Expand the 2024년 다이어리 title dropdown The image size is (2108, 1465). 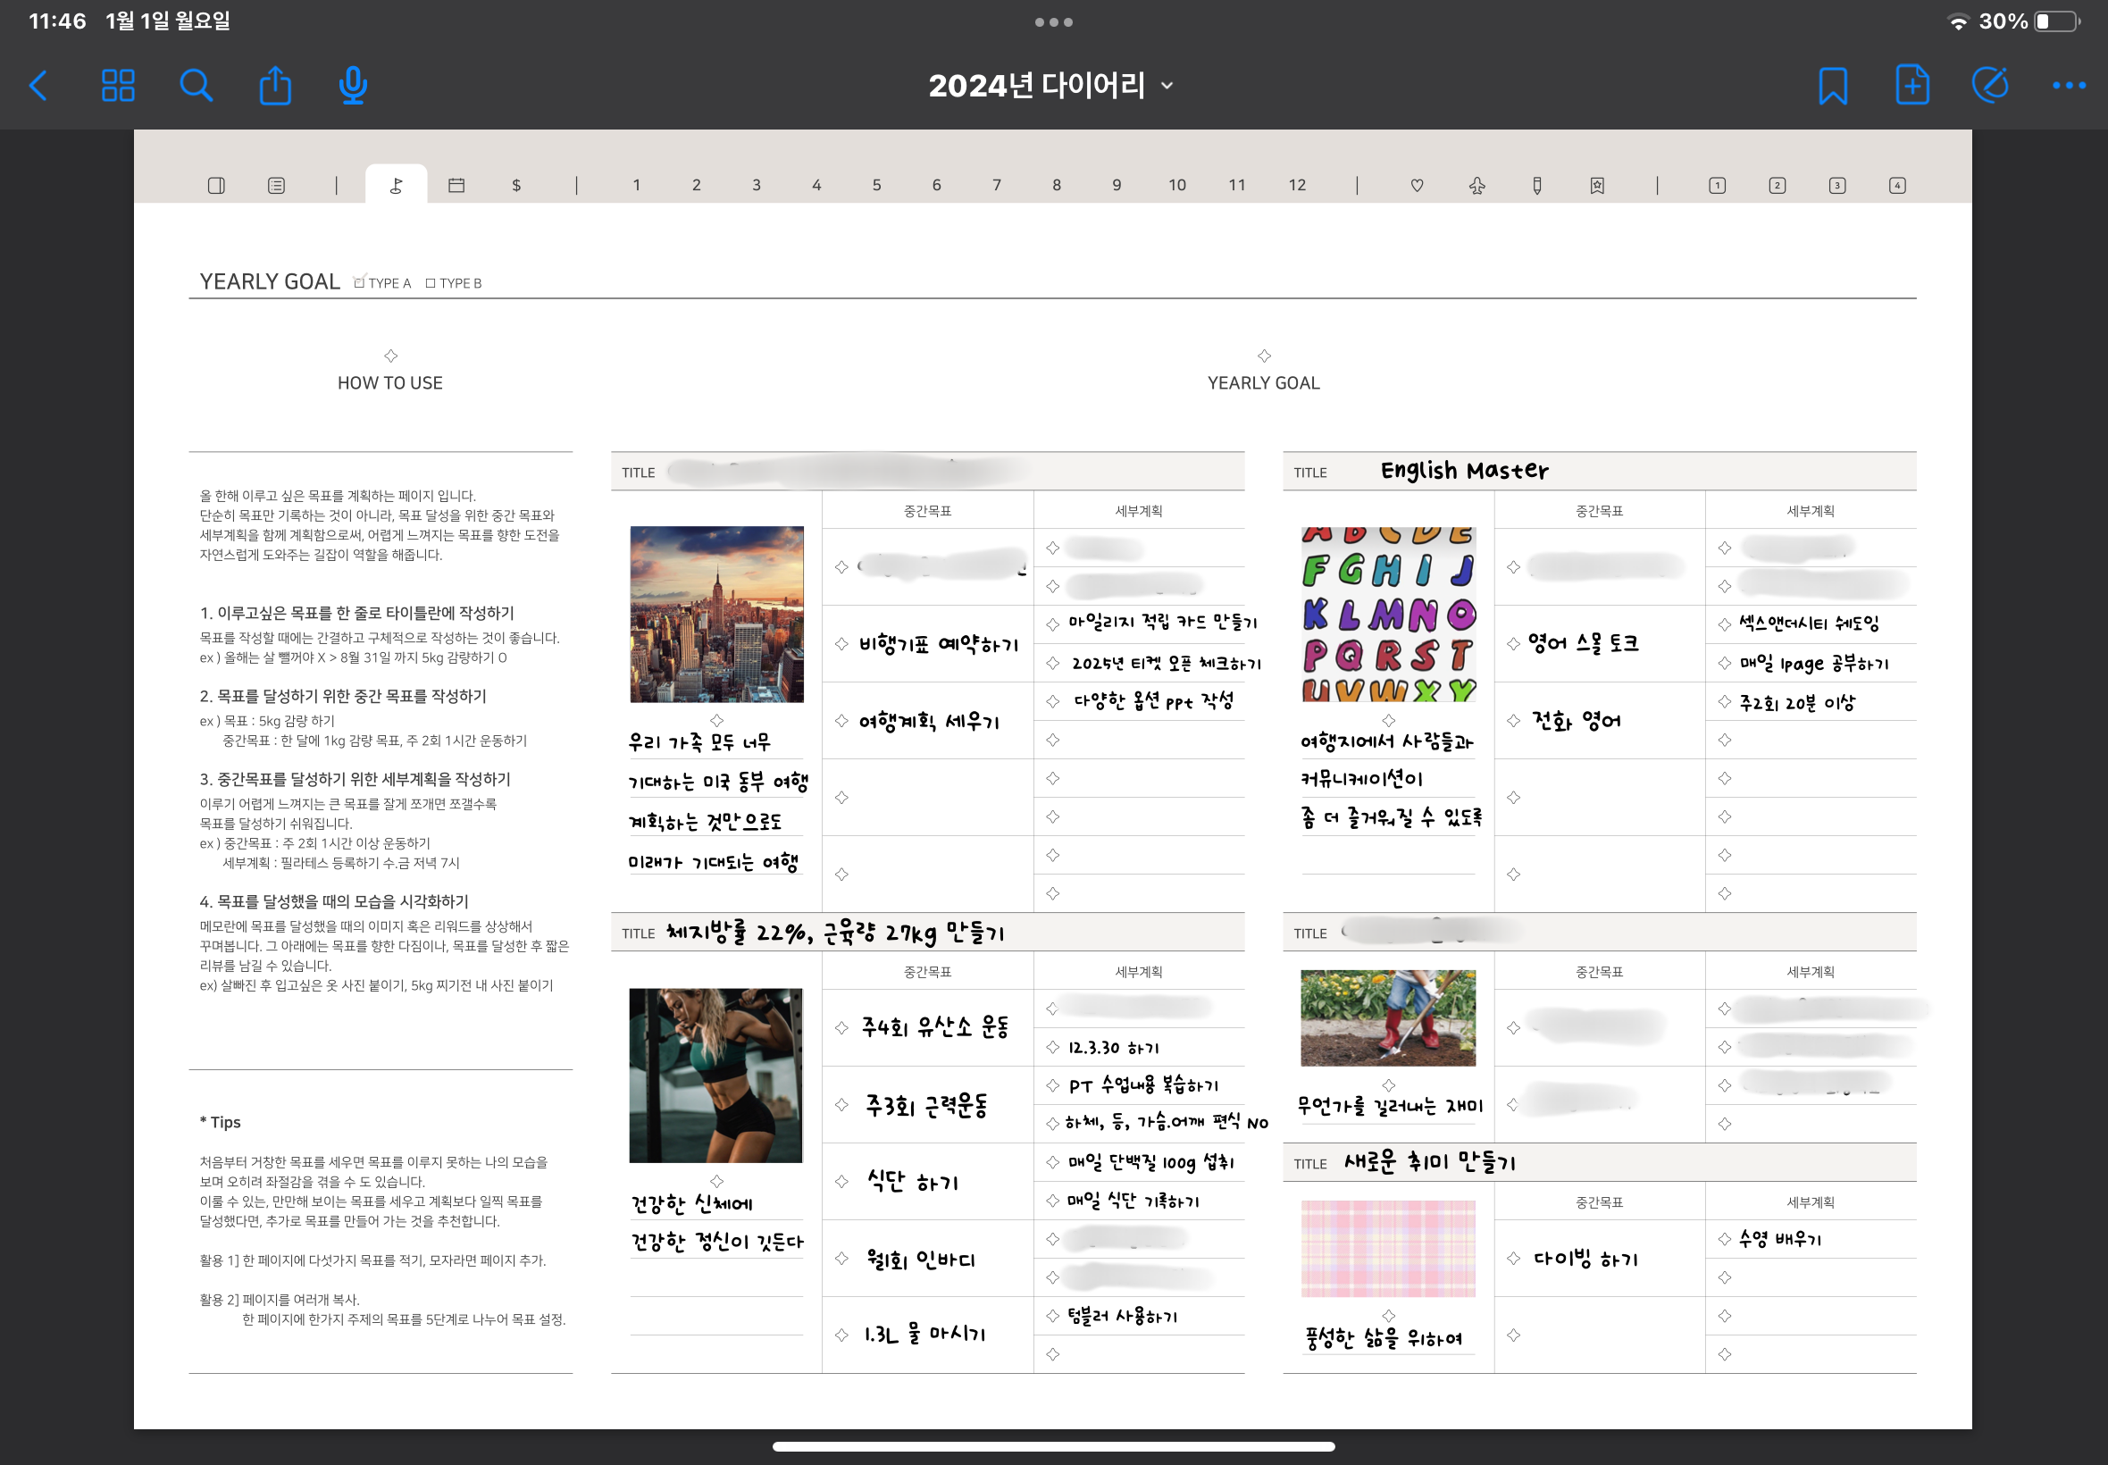tap(1167, 86)
